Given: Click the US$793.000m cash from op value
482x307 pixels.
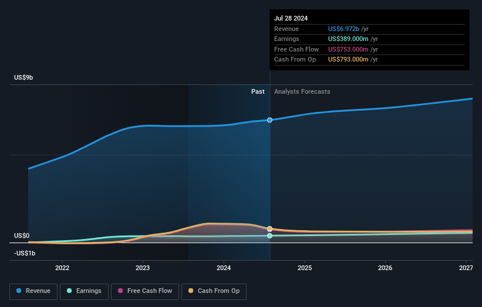Looking at the screenshot, I should (x=348, y=60).
